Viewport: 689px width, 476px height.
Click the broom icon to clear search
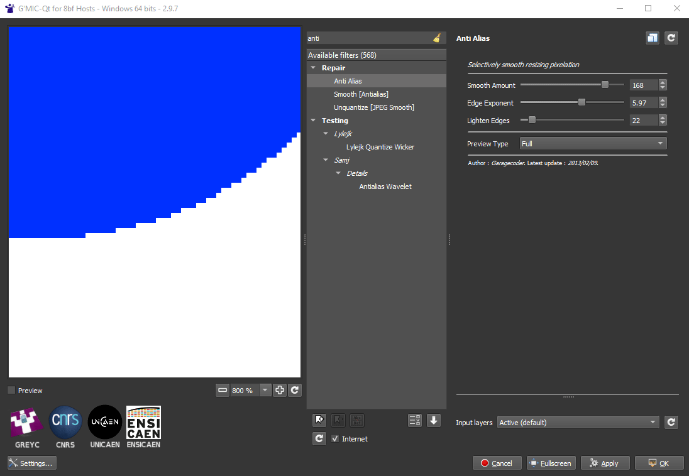tap(437, 38)
